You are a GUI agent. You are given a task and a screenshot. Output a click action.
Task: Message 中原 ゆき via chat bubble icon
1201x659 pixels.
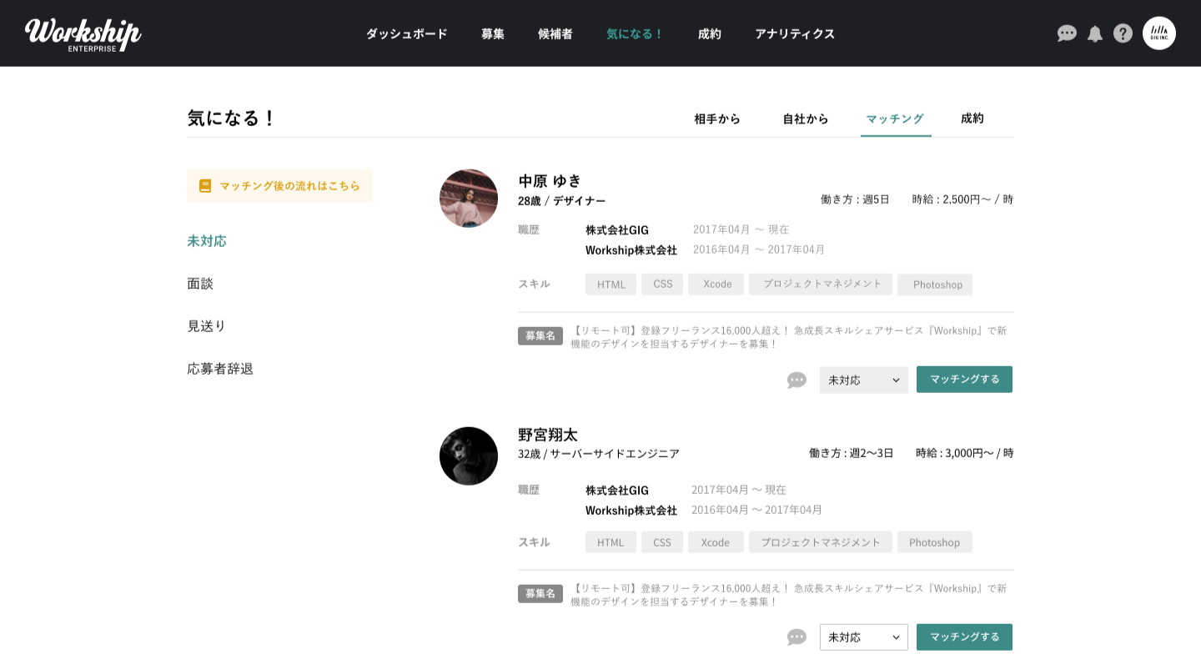point(796,380)
